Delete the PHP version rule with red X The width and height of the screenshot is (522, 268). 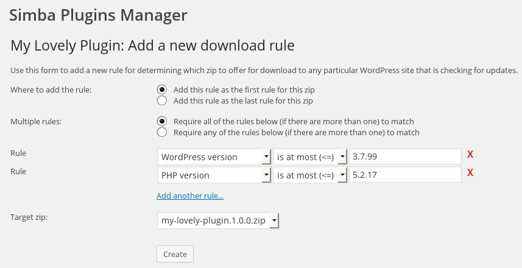click(x=470, y=173)
